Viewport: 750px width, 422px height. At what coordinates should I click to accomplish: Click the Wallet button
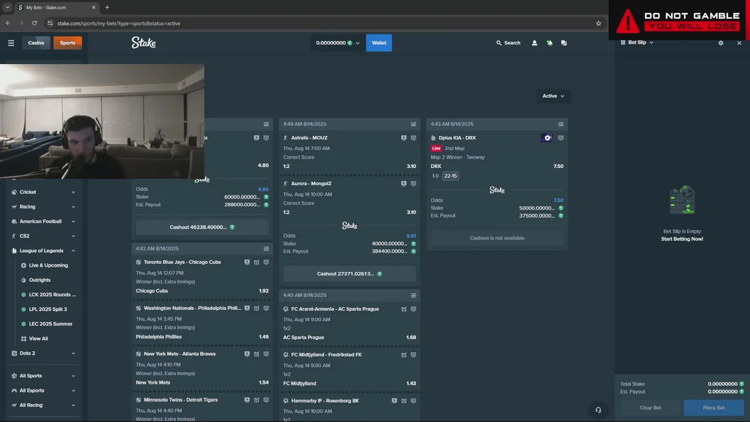point(379,43)
